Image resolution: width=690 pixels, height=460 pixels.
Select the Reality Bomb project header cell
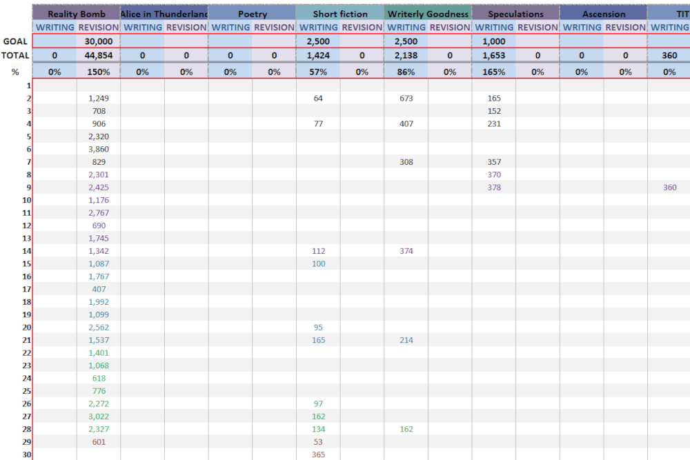click(x=77, y=14)
